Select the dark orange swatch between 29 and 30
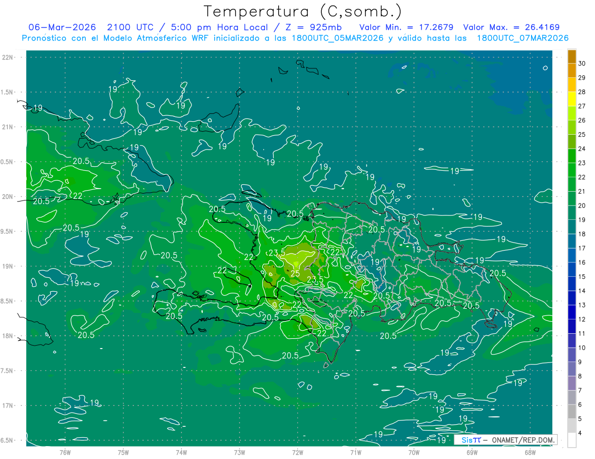 coord(572,71)
